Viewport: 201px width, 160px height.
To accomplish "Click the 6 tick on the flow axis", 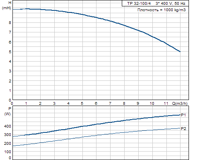I will 96,103.
